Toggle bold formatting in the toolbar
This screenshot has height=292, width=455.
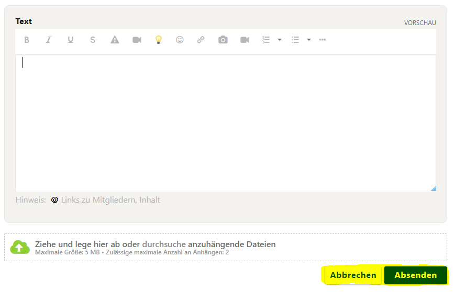coord(27,40)
